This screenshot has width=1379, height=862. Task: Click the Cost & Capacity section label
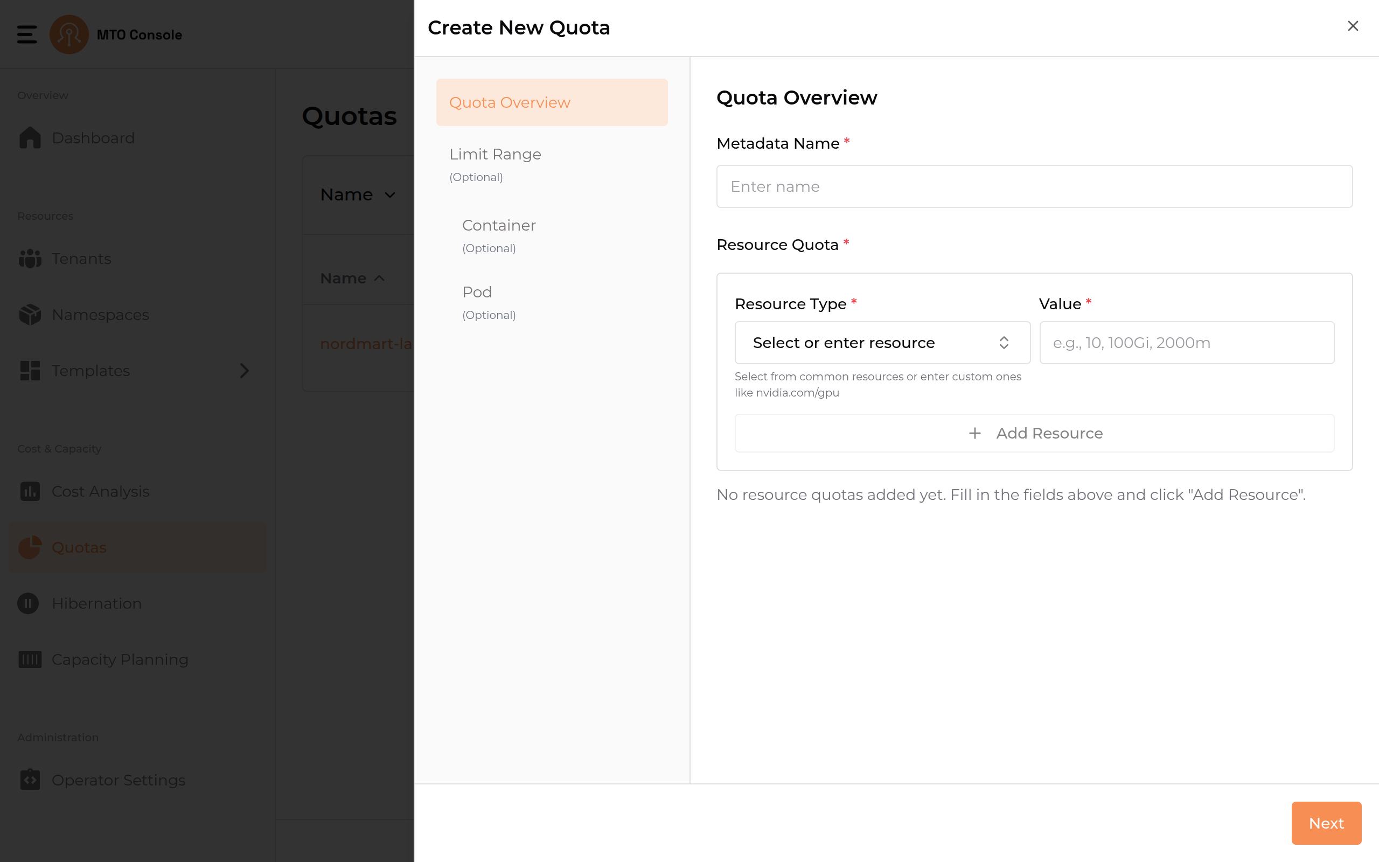click(x=59, y=449)
